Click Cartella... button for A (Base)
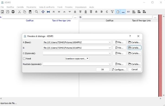The image size is (165, 106). point(134,42)
